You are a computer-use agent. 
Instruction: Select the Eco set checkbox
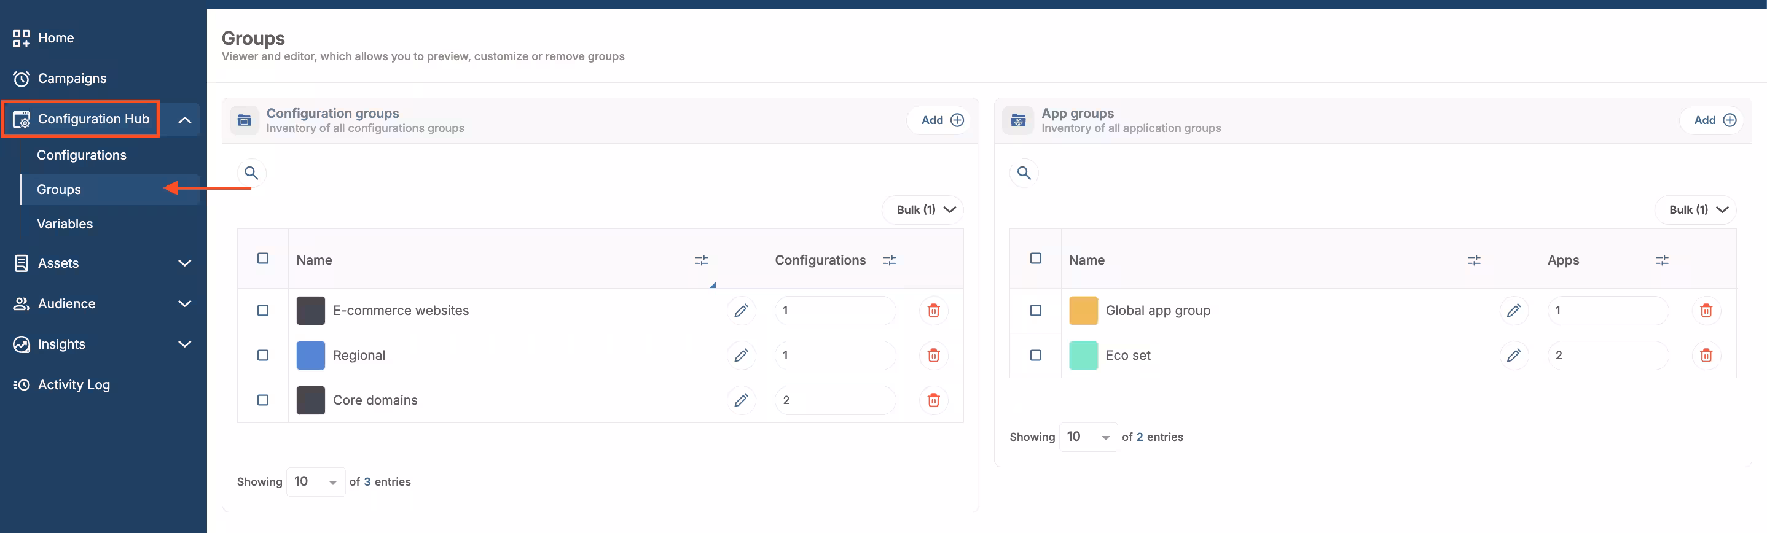1035,356
